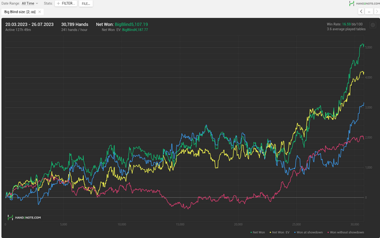
Task: Go to next page arrow
Action: pos(377,11)
